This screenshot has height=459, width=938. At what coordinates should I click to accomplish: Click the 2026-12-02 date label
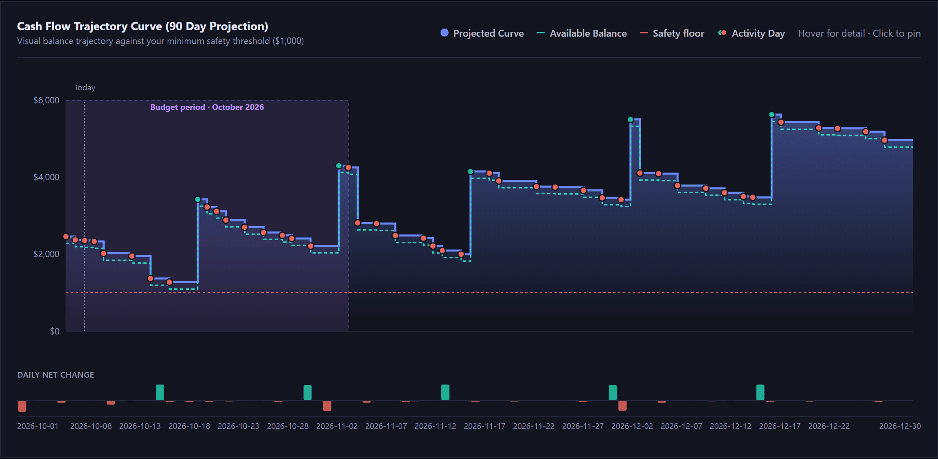[632, 426]
